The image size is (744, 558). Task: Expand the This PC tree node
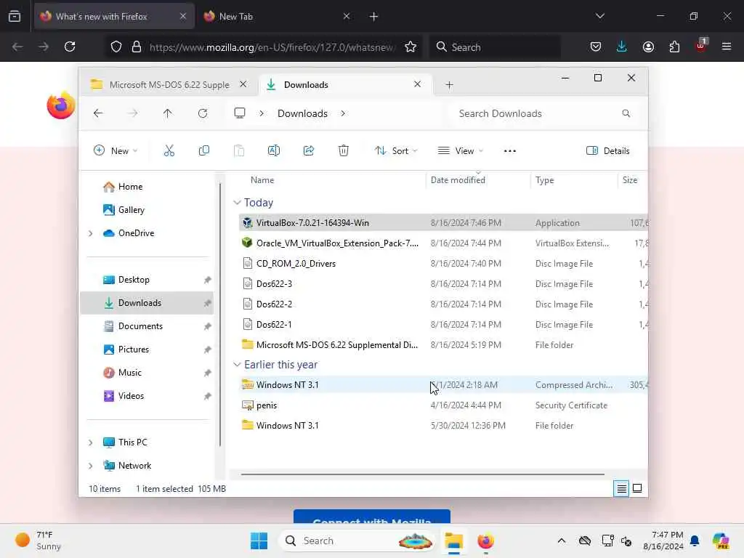point(91,442)
